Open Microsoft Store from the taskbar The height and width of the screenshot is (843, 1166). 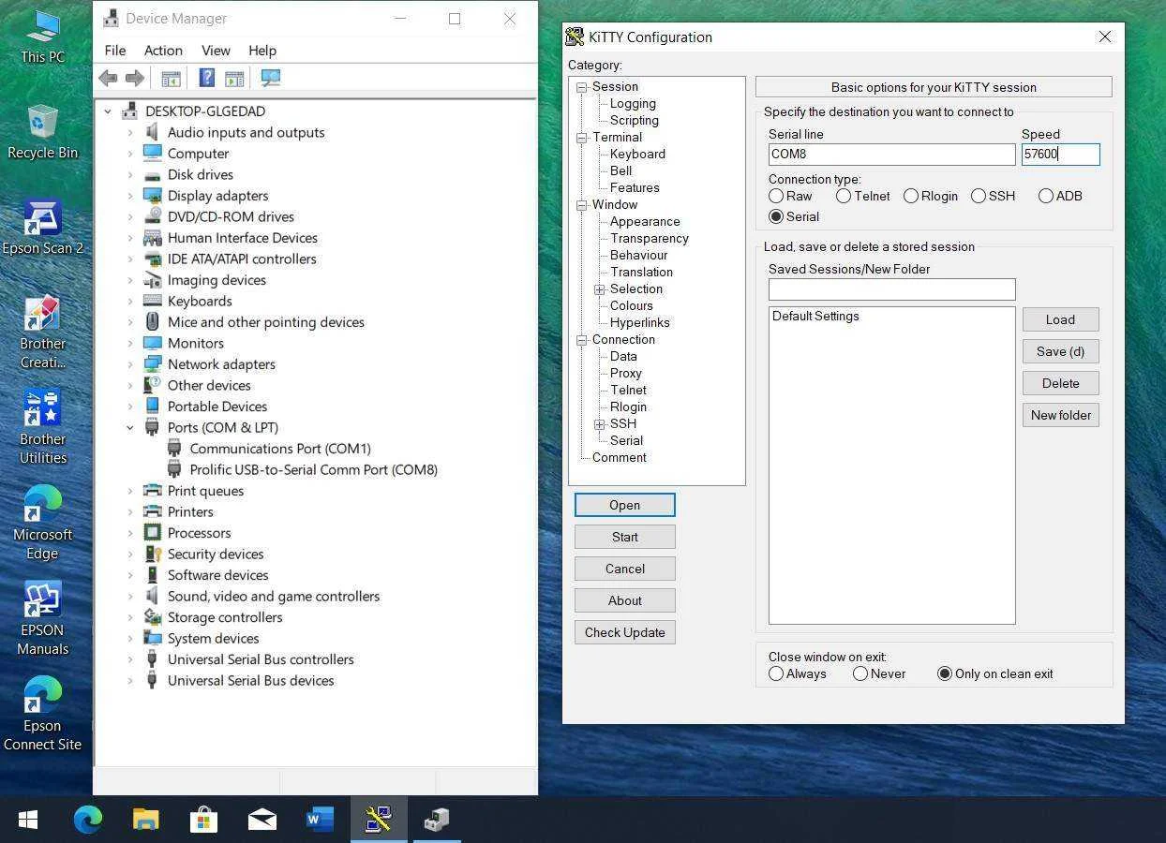click(203, 820)
